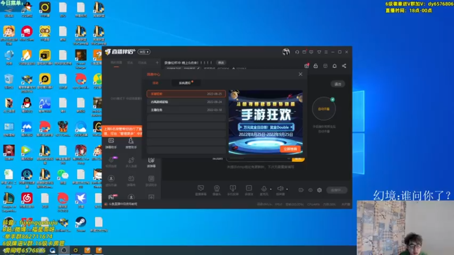Image resolution: width=454 pixels, height=255 pixels.
Task: Open Riot Client desktop shortcut
Action: [27, 33]
